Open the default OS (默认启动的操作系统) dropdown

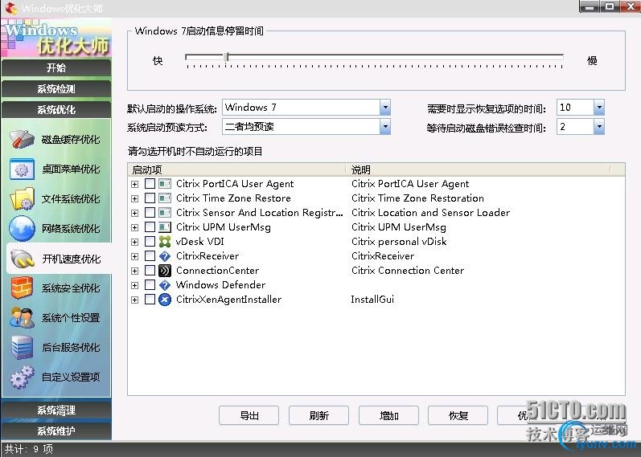tap(385, 108)
